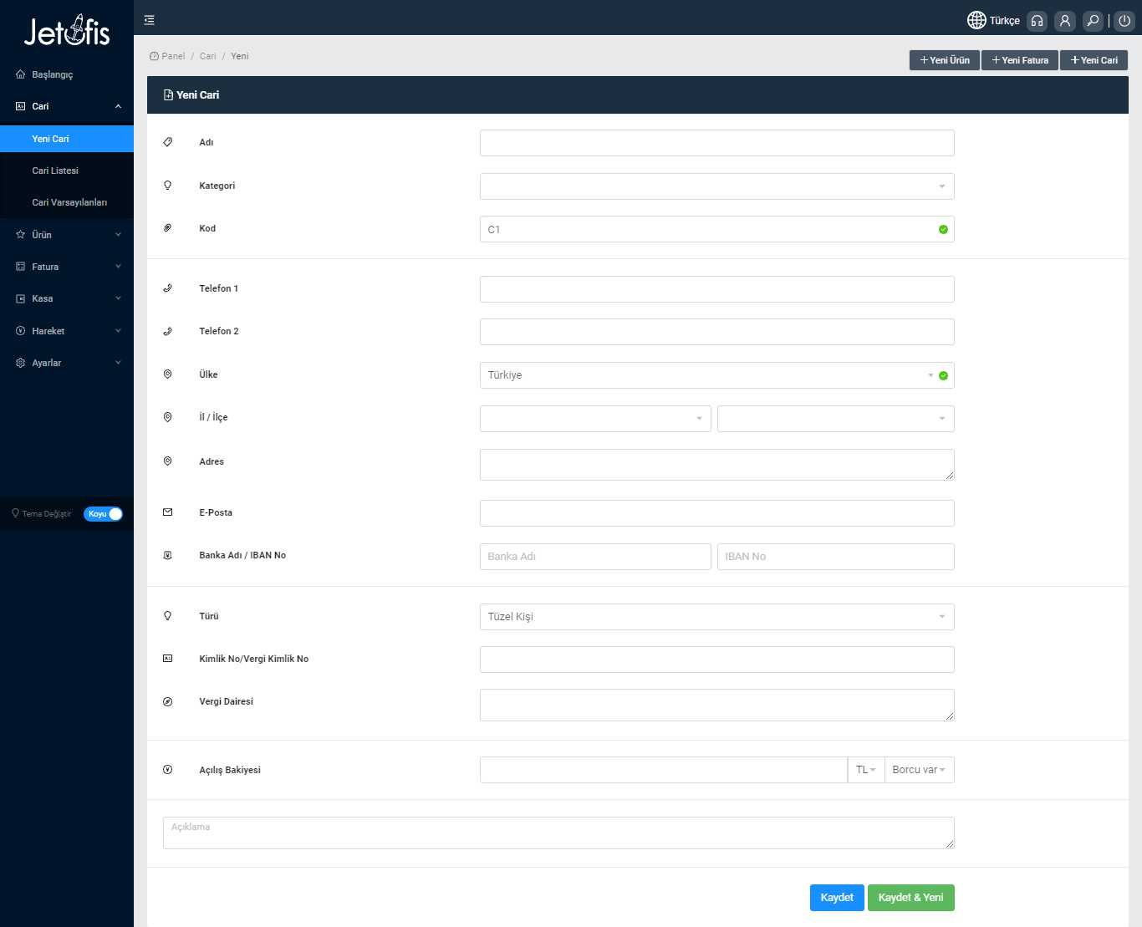Image resolution: width=1142 pixels, height=927 pixels.
Task: Collapse the Cari sidebar menu
Action: (x=67, y=106)
